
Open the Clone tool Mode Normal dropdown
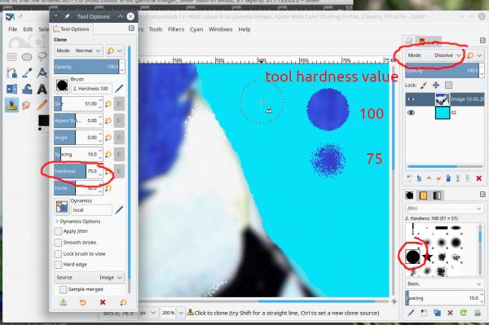pyautogui.click(x=78, y=51)
